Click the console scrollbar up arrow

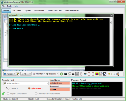111,20
